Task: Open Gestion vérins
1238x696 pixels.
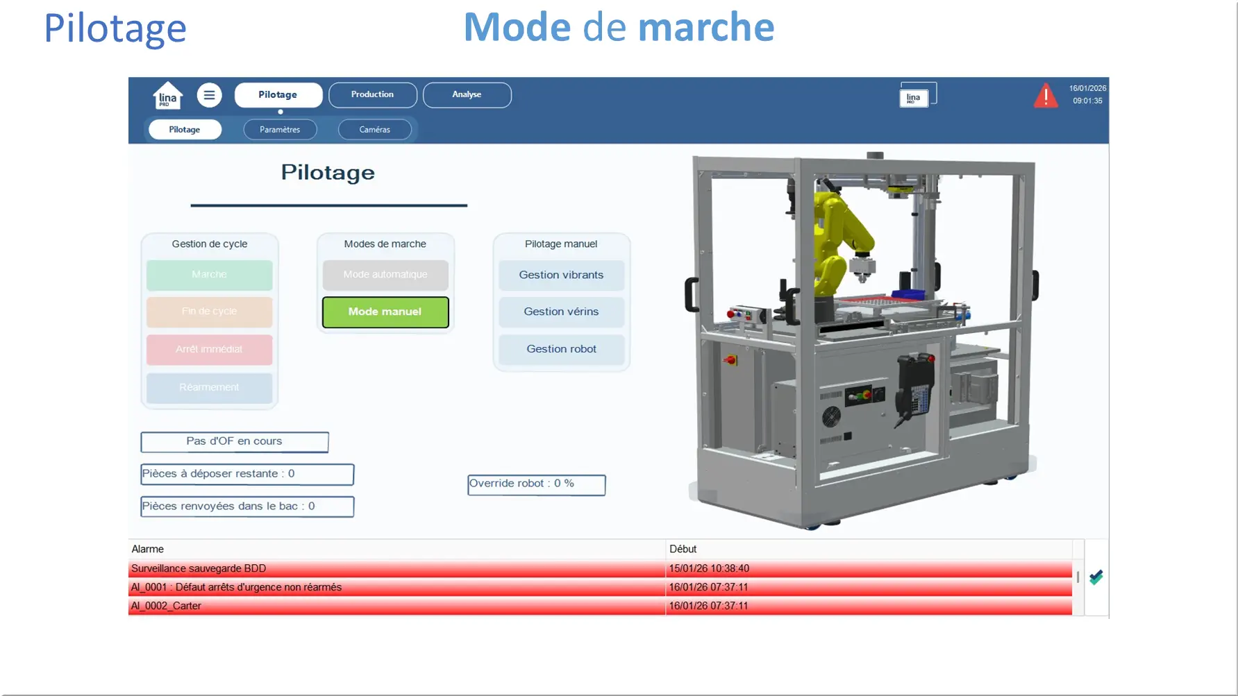Action: (x=561, y=312)
